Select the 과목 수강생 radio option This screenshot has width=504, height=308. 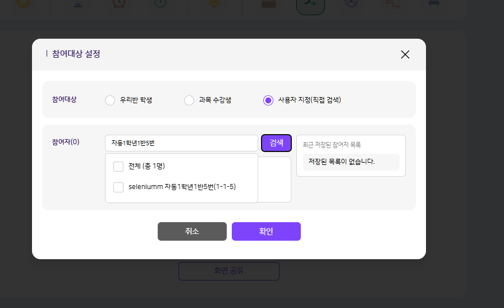pos(189,100)
